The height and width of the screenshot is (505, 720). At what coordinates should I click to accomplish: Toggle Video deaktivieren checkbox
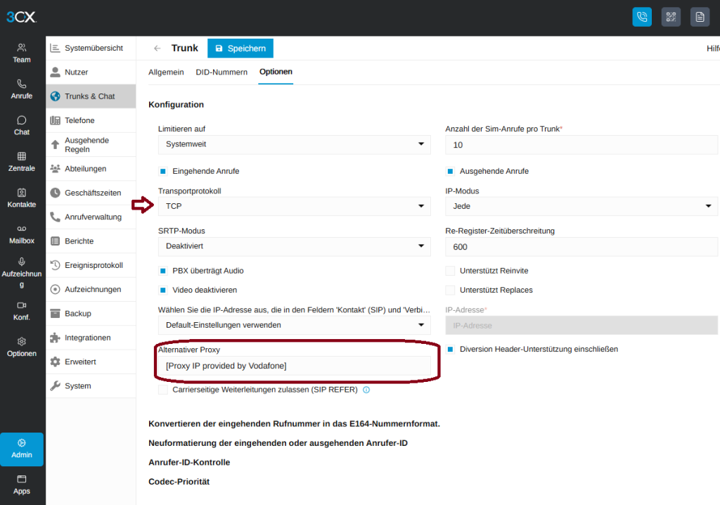[162, 290]
